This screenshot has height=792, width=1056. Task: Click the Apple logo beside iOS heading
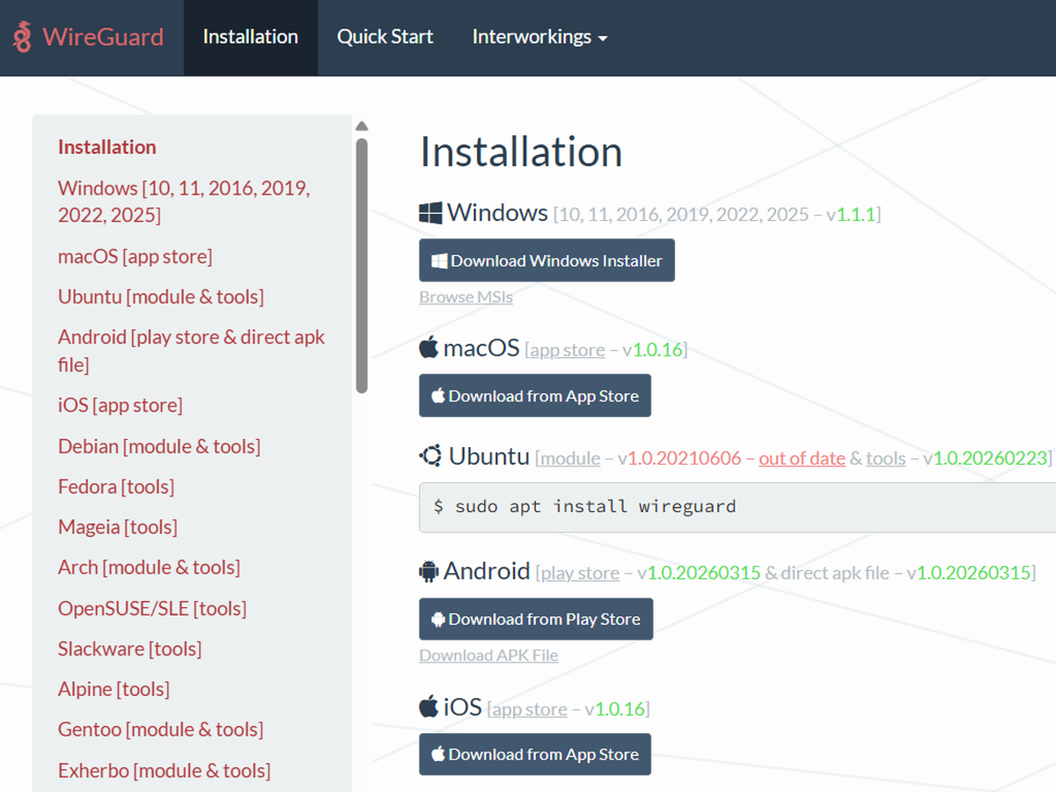tap(429, 706)
